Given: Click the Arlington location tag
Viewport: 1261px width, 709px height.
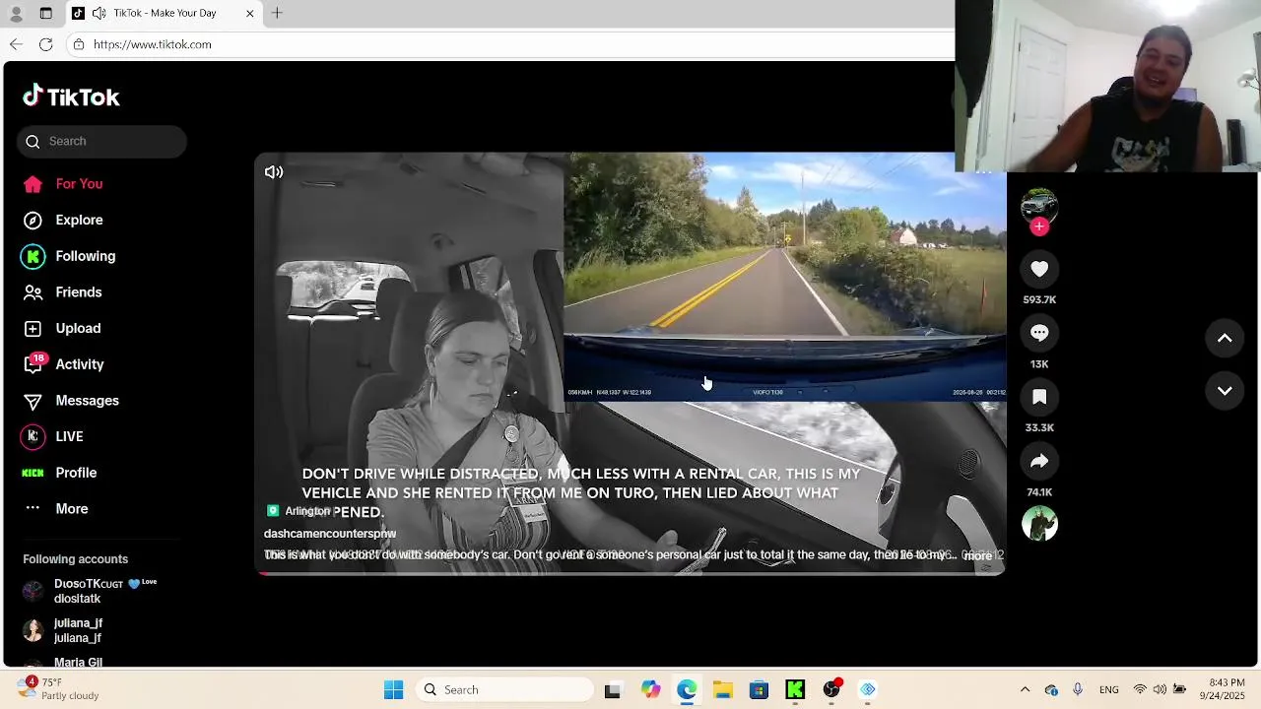Looking at the screenshot, I should pos(299,511).
